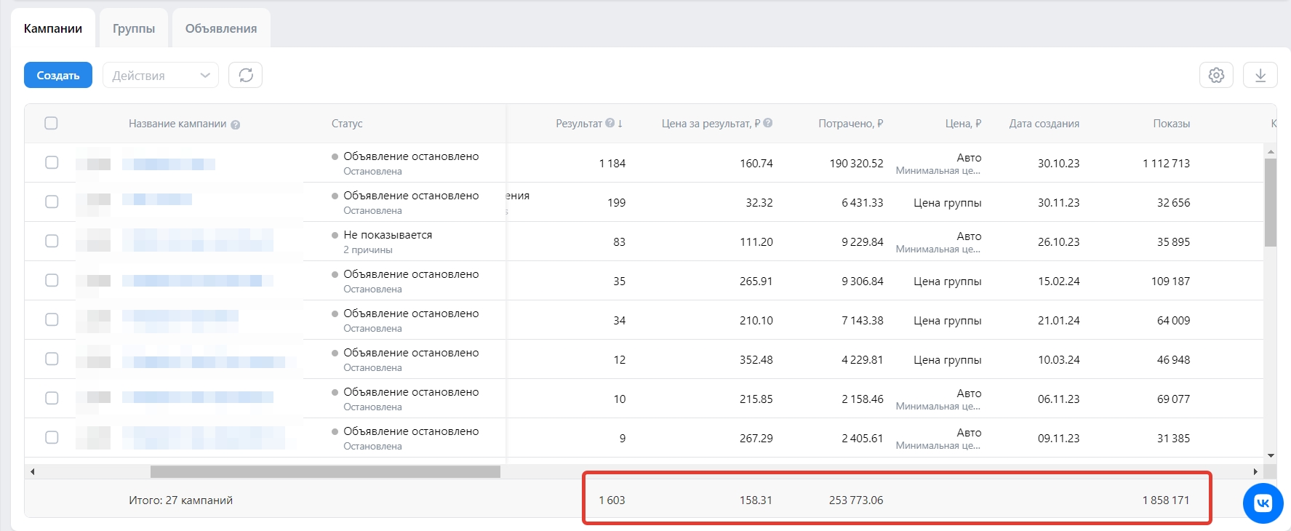
Task: Check the first campaign row checkbox
Action: coord(52,162)
